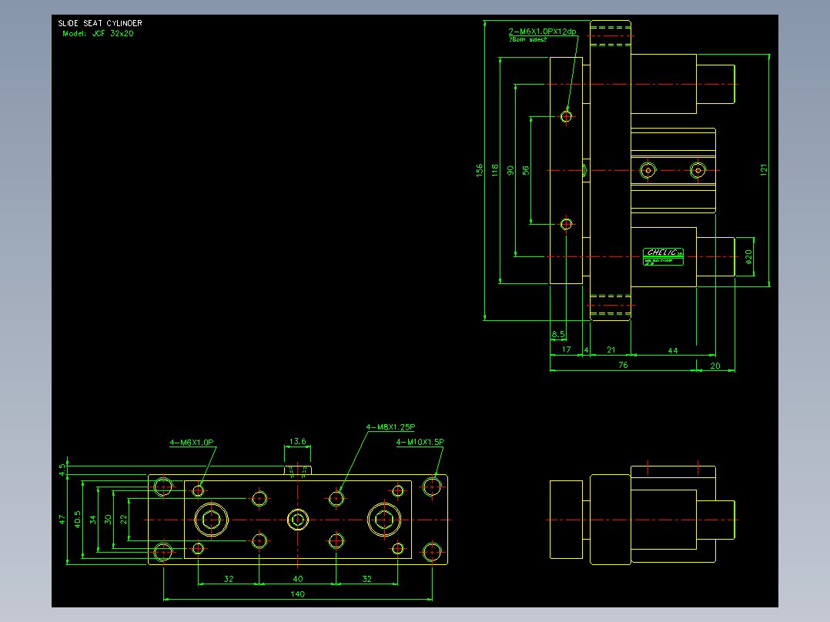This screenshot has height=622, width=830.
Task: Select the 47 vertical dimension text
Action: pyautogui.click(x=62, y=520)
